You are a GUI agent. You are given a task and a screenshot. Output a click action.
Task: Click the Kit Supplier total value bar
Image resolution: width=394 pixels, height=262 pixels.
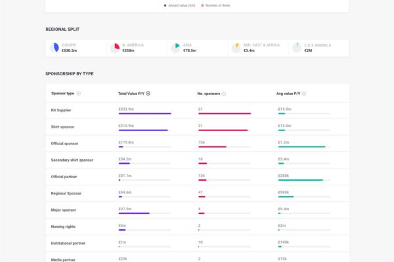(144, 113)
